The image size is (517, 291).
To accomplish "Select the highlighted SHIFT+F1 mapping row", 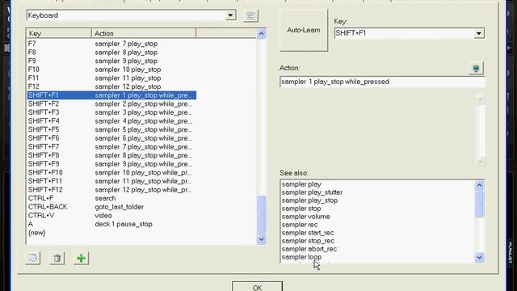I will [111, 95].
